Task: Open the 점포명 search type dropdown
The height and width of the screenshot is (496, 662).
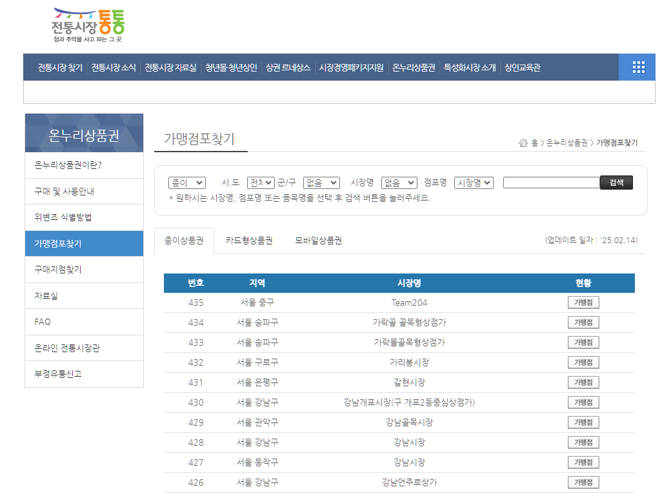Action: tap(473, 183)
